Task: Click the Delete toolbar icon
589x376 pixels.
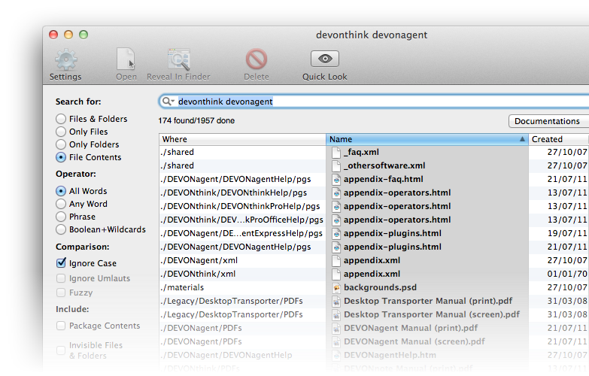Action: [x=257, y=59]
